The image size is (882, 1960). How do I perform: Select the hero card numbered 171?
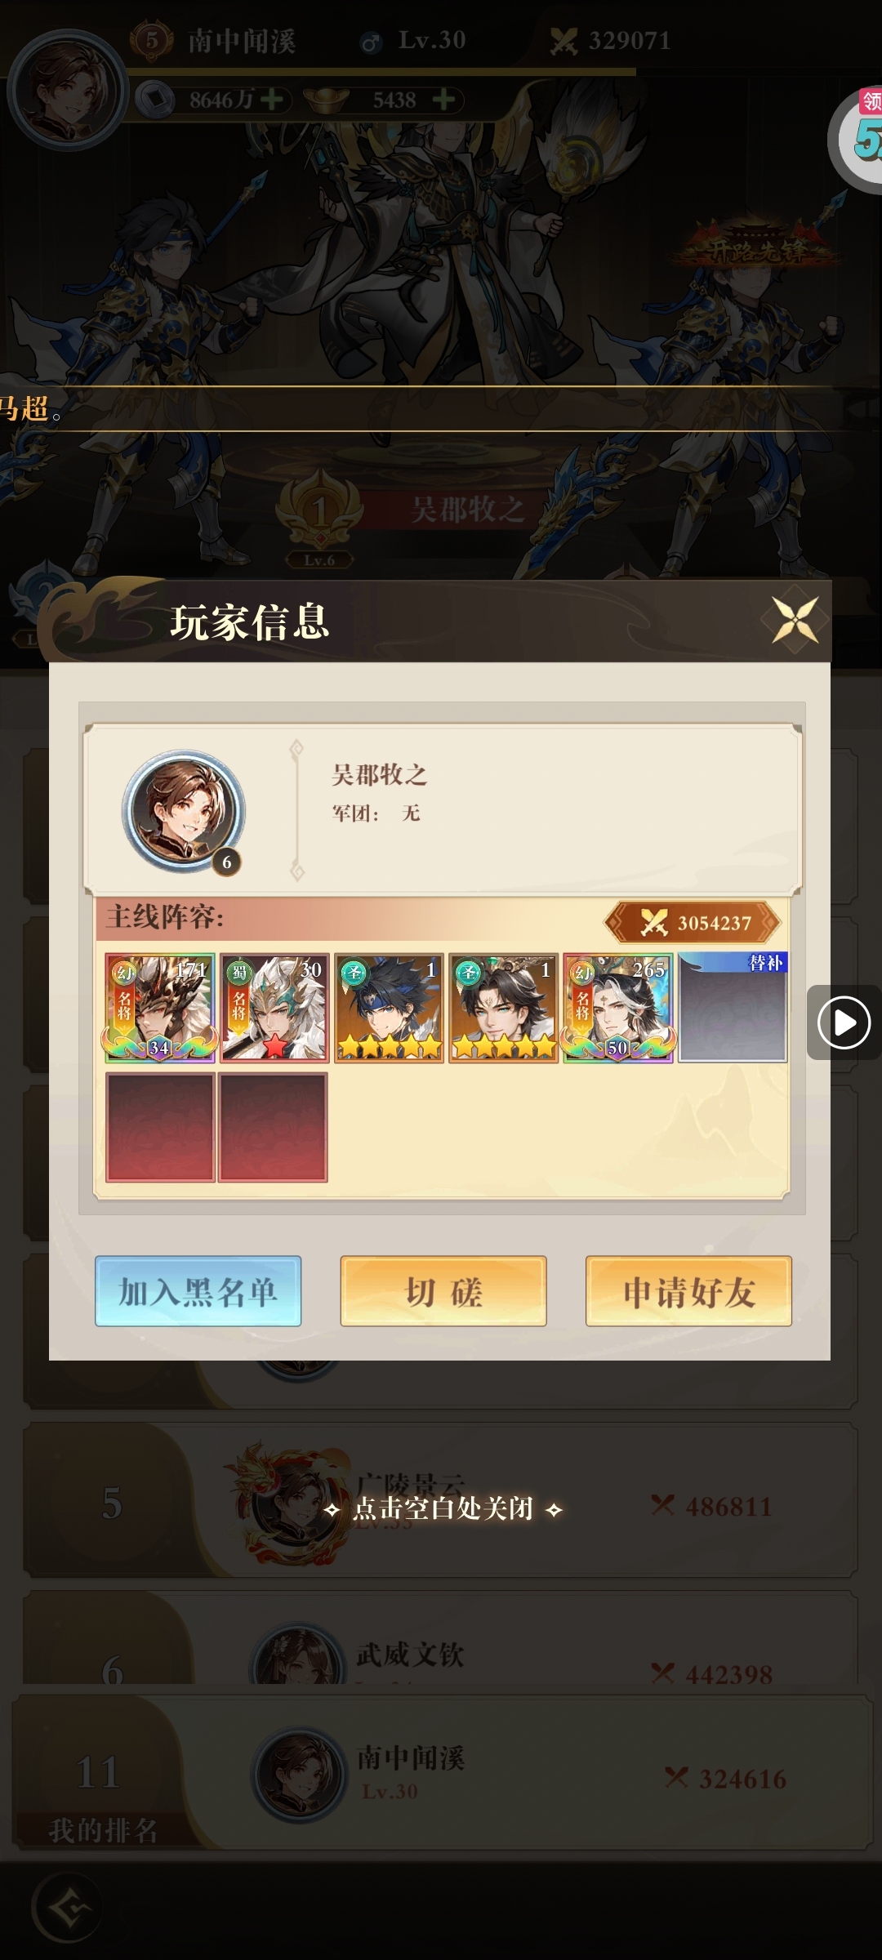pyautogui.click(x=160, y=1008)
